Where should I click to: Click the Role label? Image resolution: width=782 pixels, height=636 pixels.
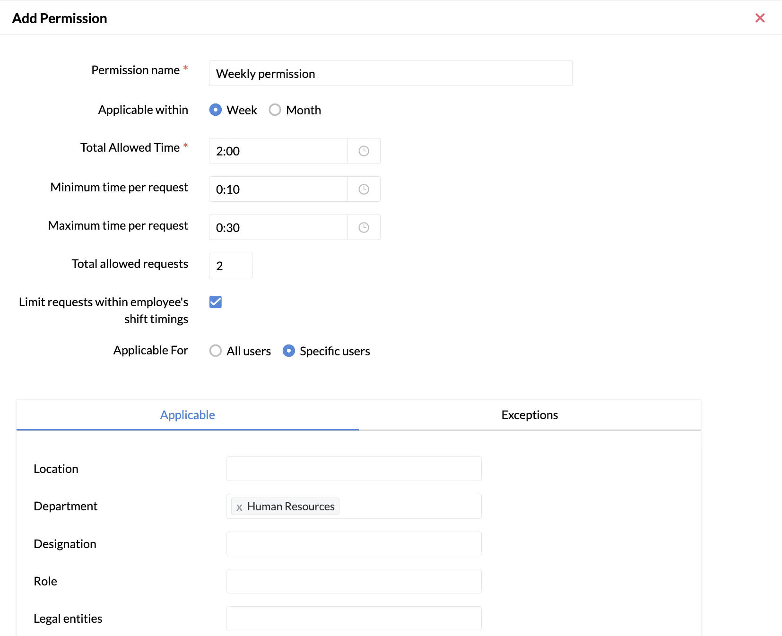(x=45, y=581)
